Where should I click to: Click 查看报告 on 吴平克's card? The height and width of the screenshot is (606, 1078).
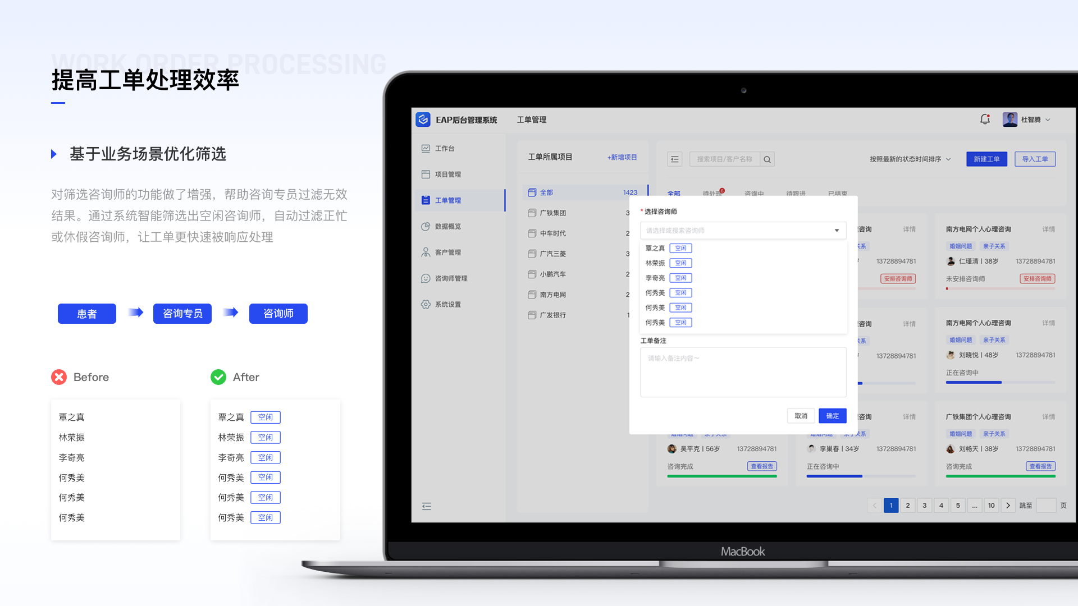pyautogui.click(x=762, y=466)
